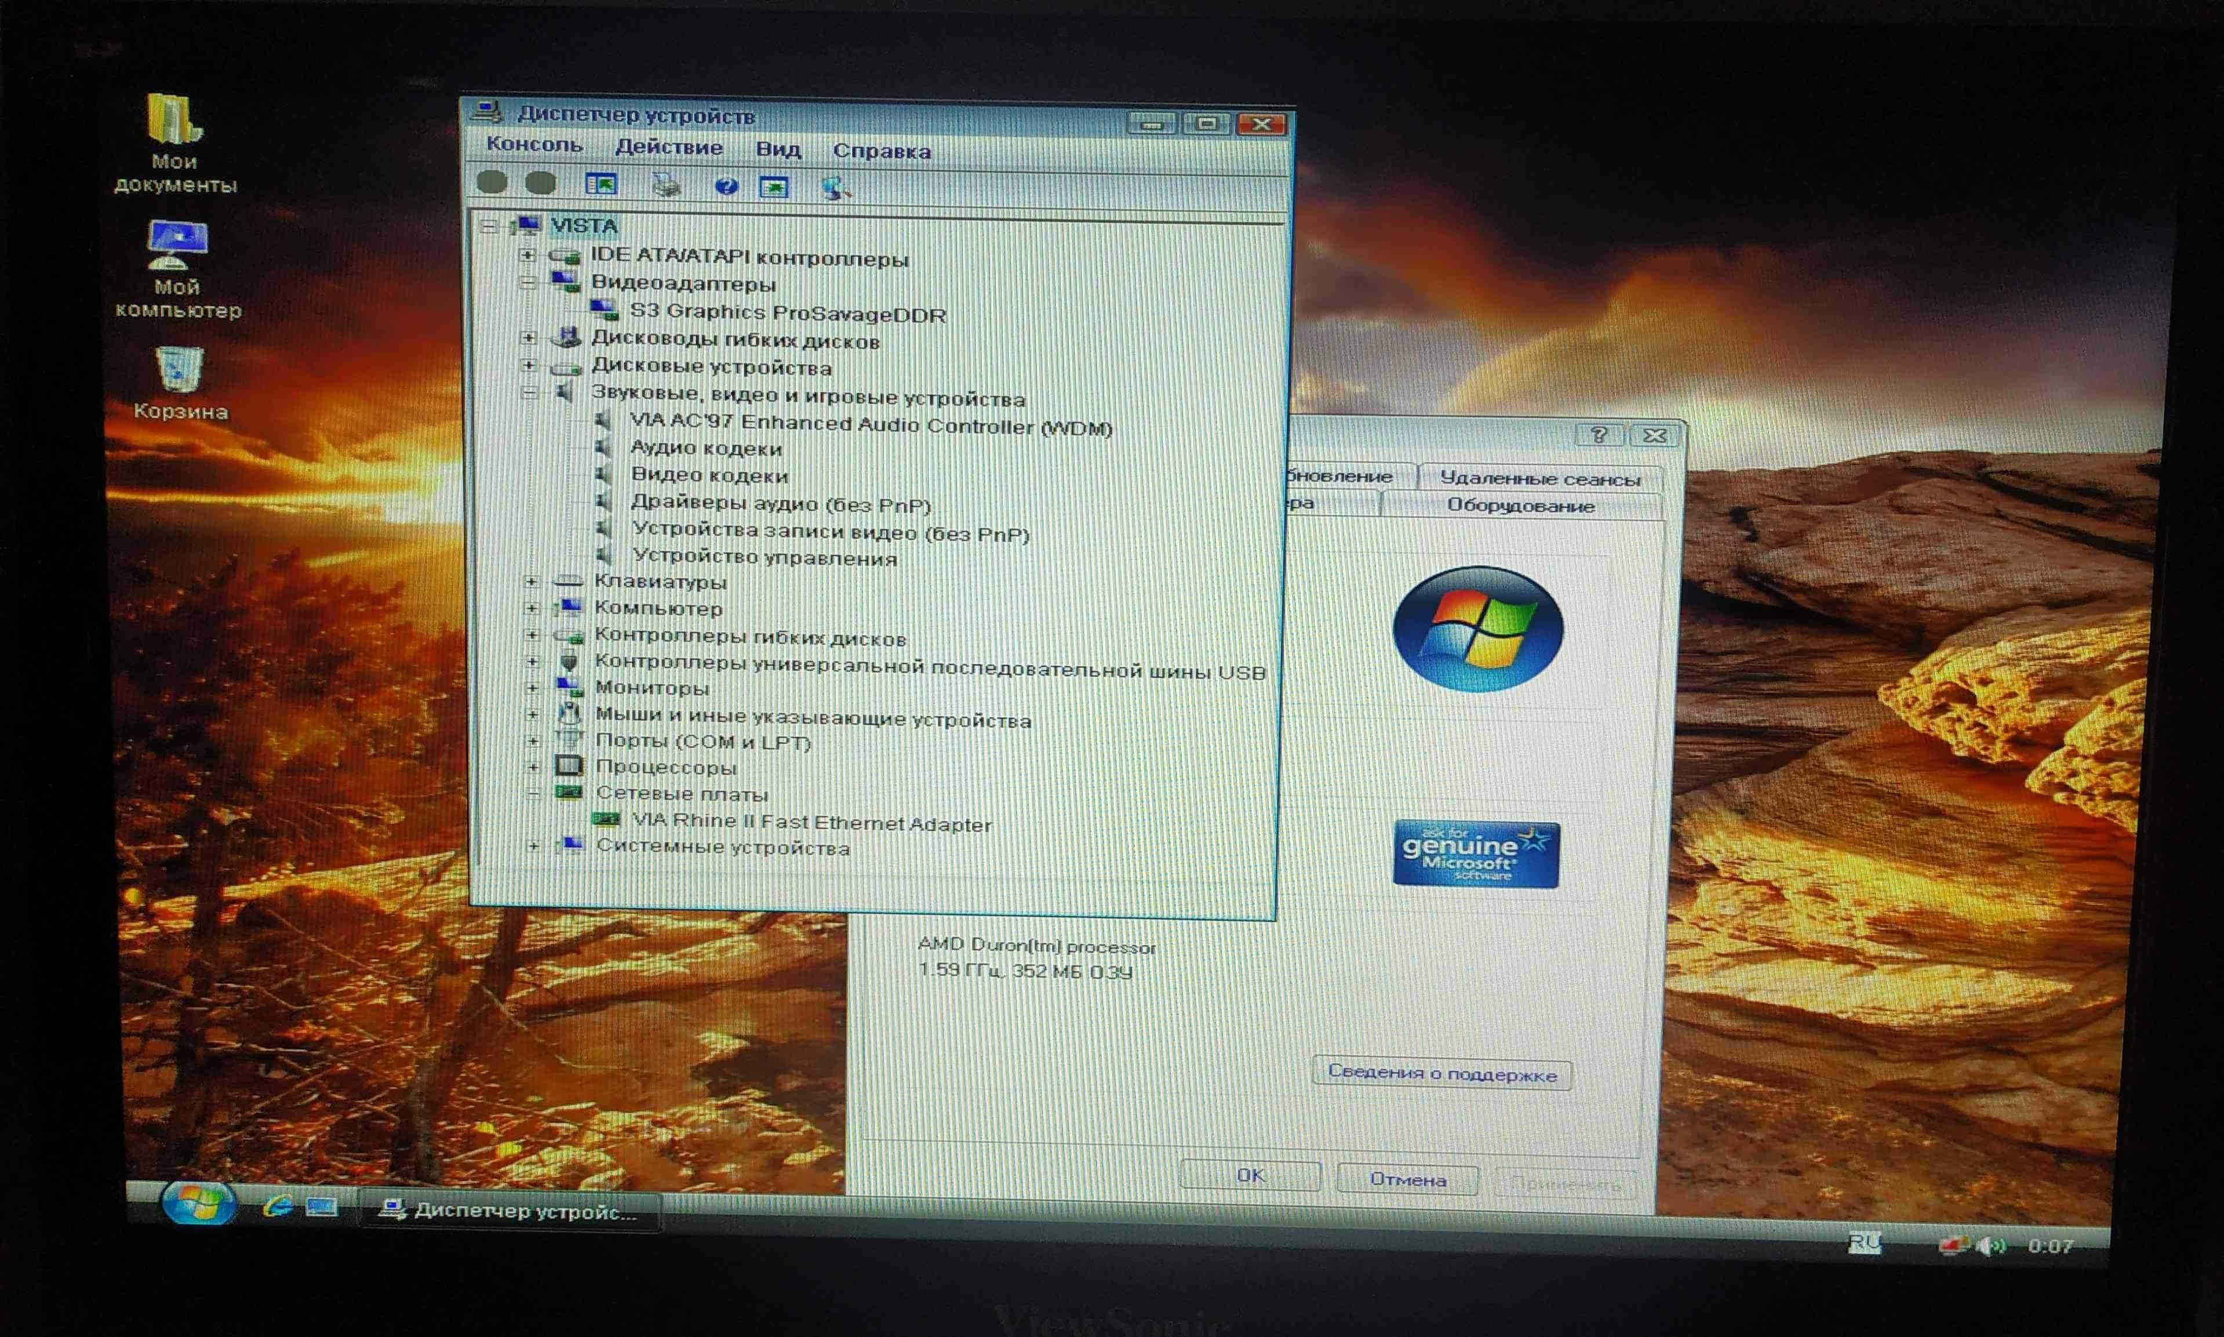This screenshot has height=1337, width=2224.
Task: Open the Консоль menu
Action: (534, 144)
